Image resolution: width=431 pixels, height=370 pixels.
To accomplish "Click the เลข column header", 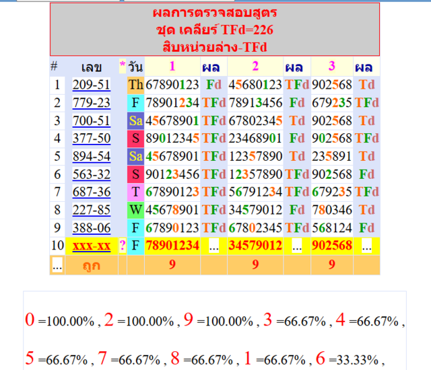I will pyautogui.click(x=92, y=67).
